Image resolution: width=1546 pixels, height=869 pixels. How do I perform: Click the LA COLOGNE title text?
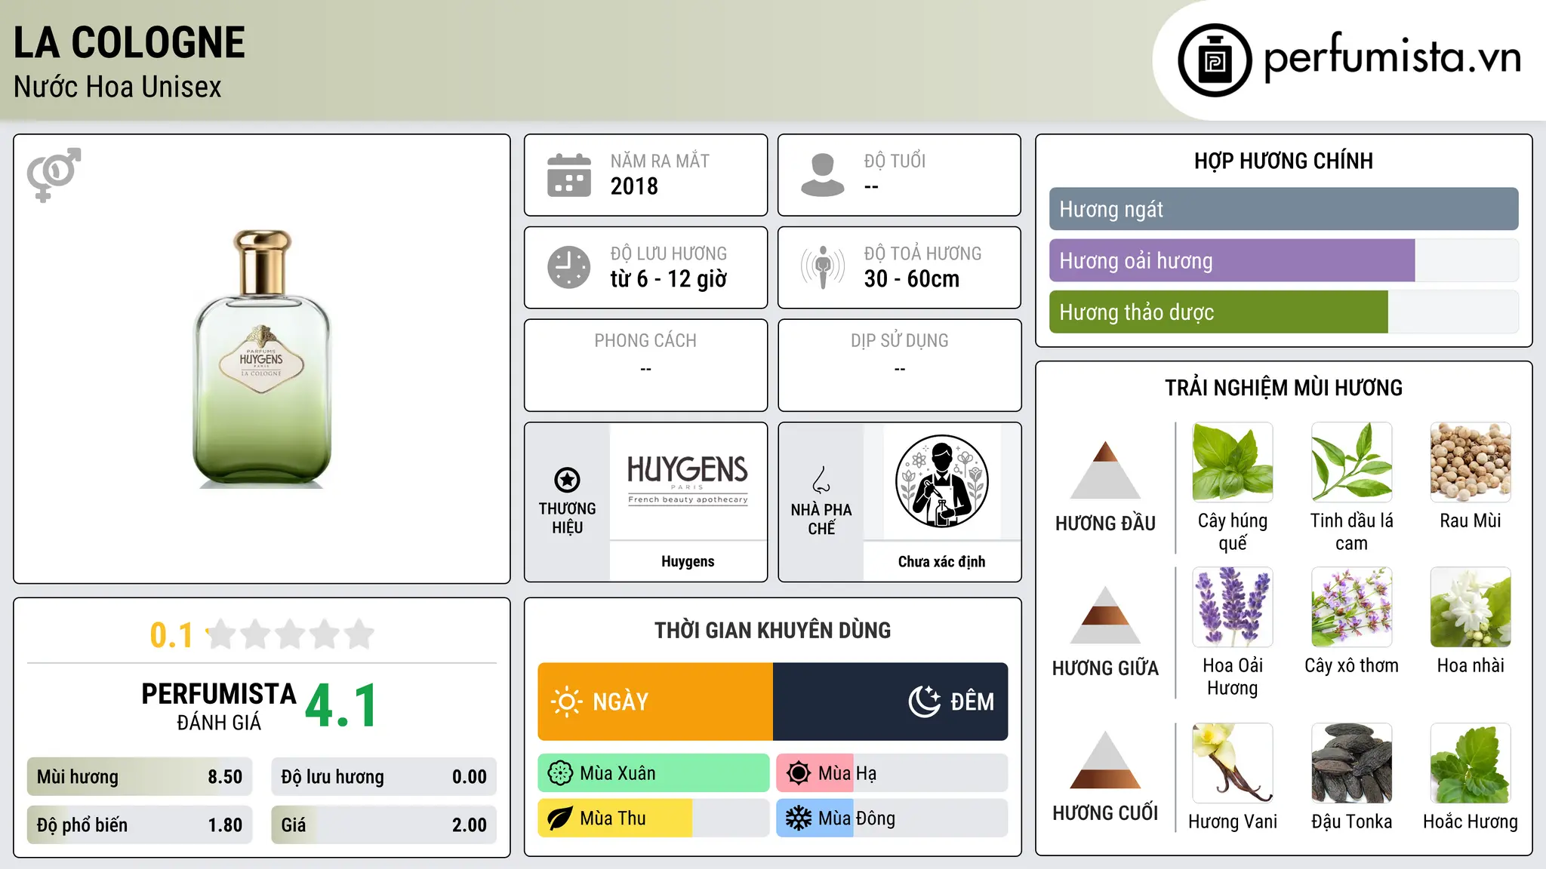pyautogui.click(x=129, y=43)
